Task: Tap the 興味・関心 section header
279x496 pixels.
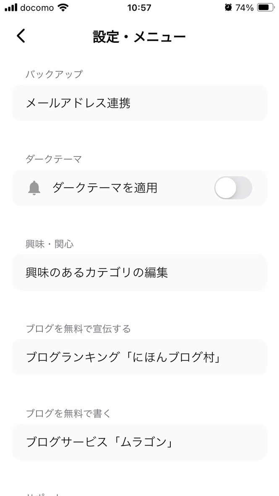Action: (50, 244)
